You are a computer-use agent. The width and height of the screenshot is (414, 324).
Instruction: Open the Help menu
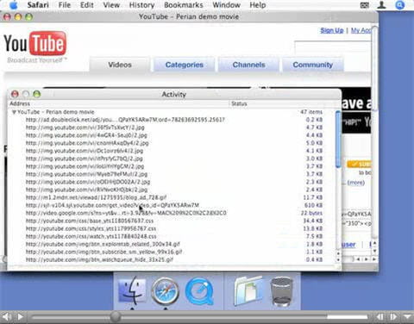coord(257,5)
